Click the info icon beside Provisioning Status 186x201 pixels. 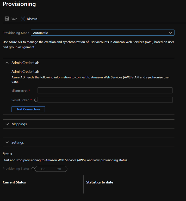point(33,169)
